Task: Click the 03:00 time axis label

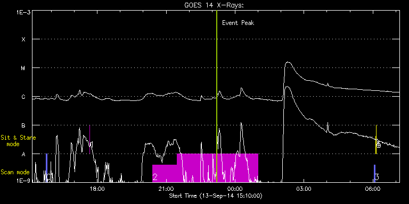Action: [x=304, y=189]
